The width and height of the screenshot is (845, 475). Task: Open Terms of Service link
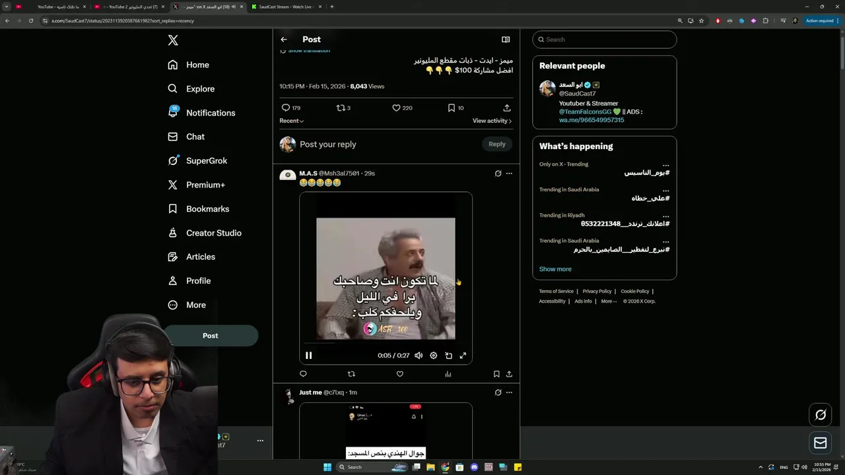click(557, 291)
